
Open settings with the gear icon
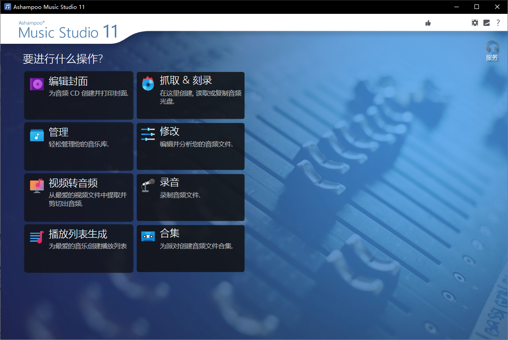point(475,23)
